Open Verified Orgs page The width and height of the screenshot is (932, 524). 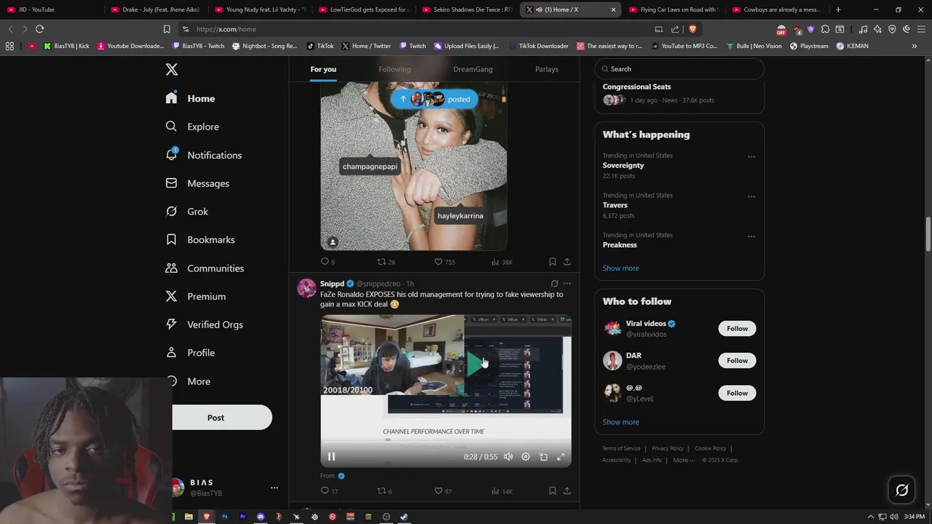pos(205,325)
